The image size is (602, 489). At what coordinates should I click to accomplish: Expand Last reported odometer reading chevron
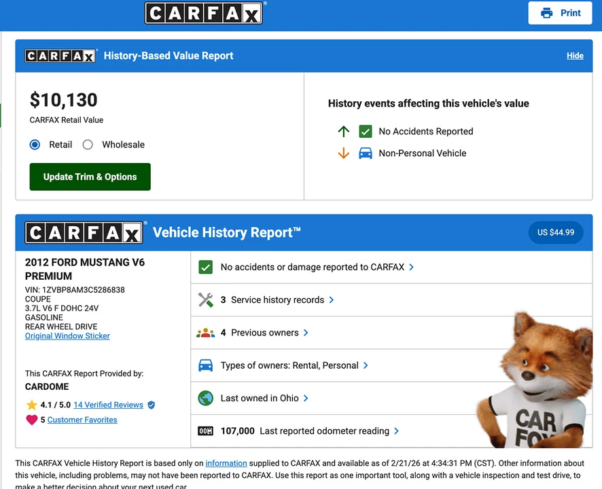pyautogui.click(x=397, y=431)
